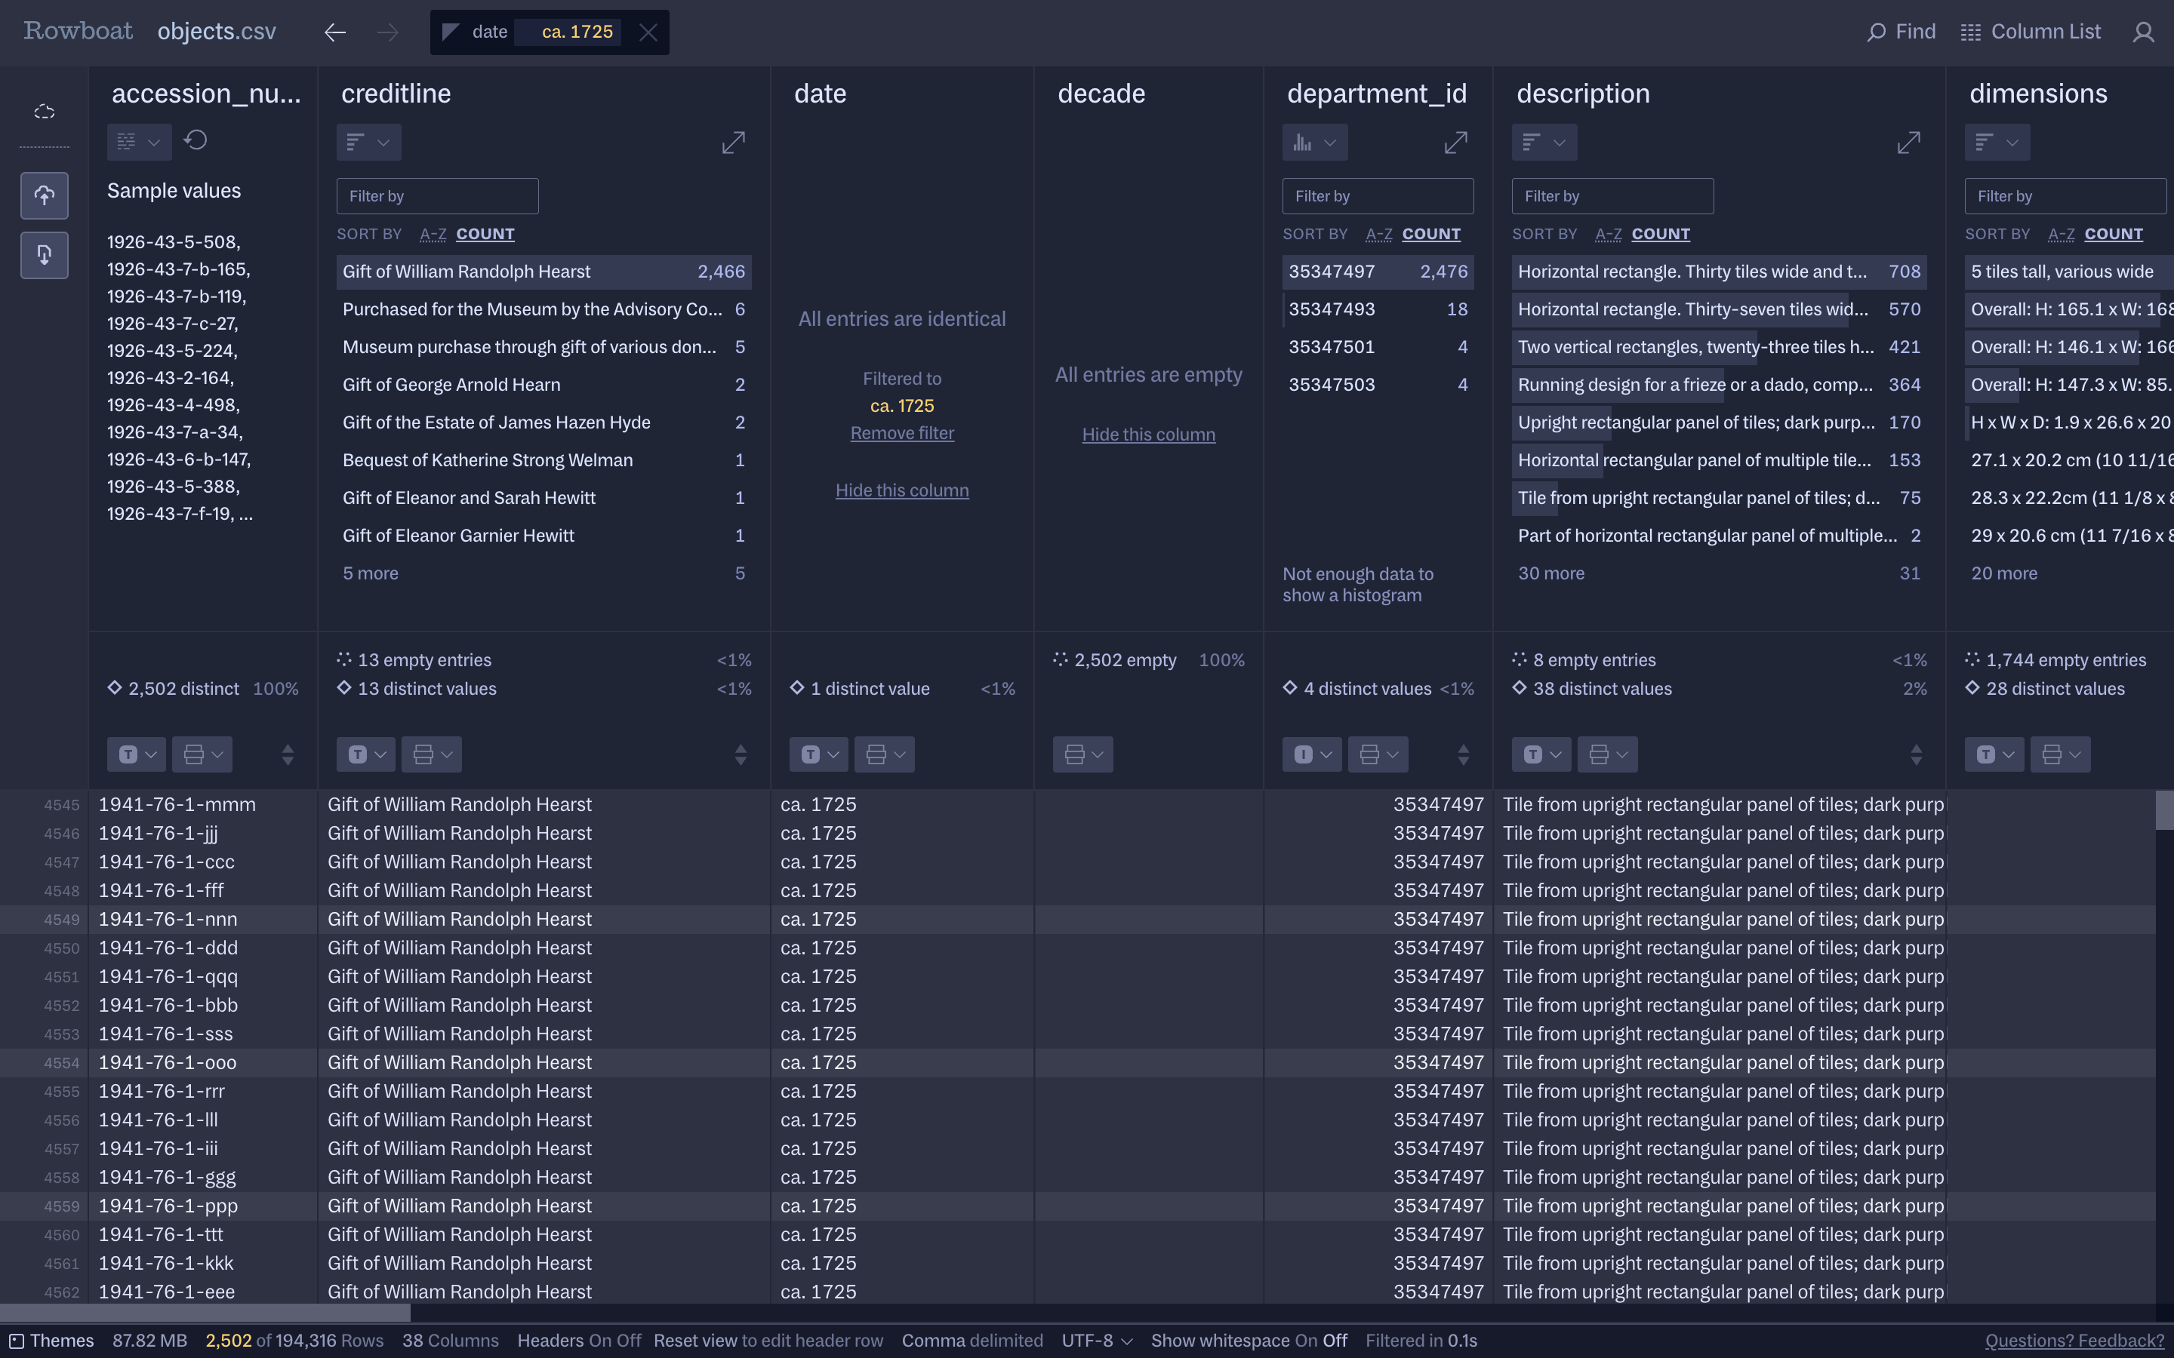Click the Remove filter link

click(901, 433)
